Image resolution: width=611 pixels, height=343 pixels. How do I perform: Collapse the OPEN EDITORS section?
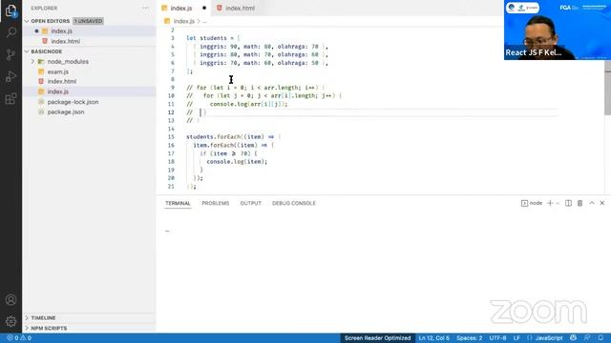(27, 21)
